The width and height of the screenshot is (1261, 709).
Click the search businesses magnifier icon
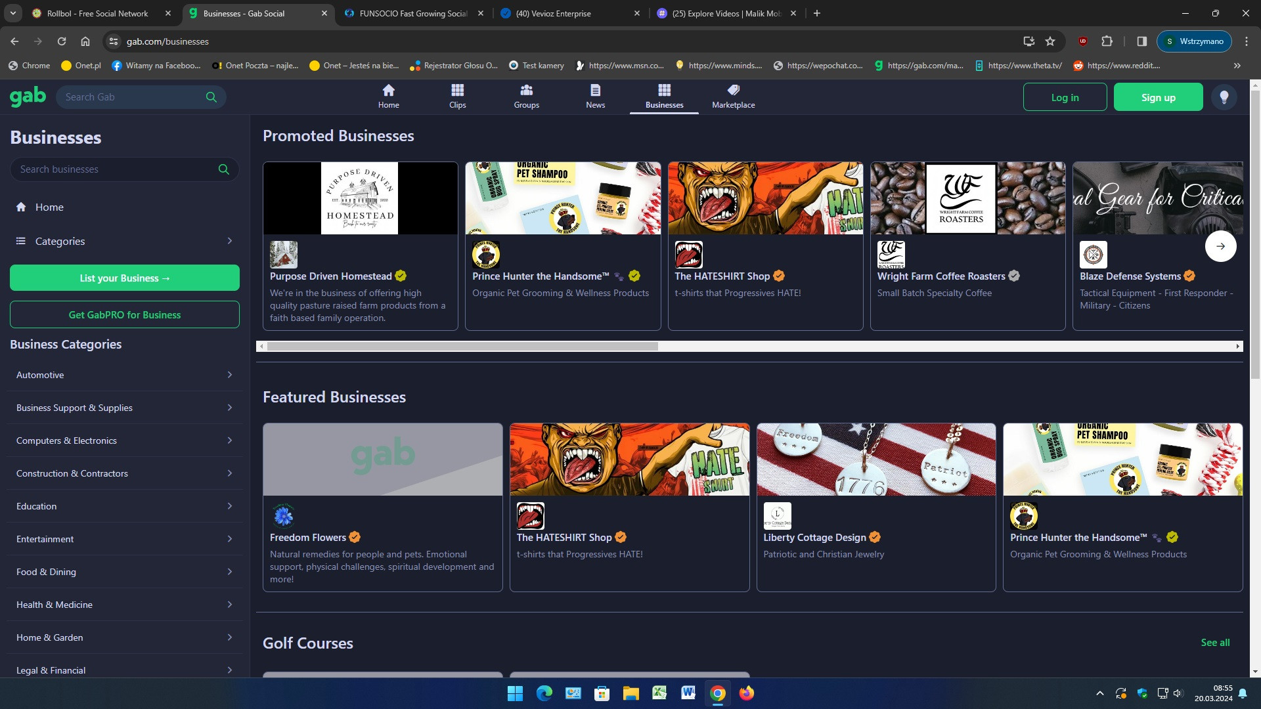223,169
